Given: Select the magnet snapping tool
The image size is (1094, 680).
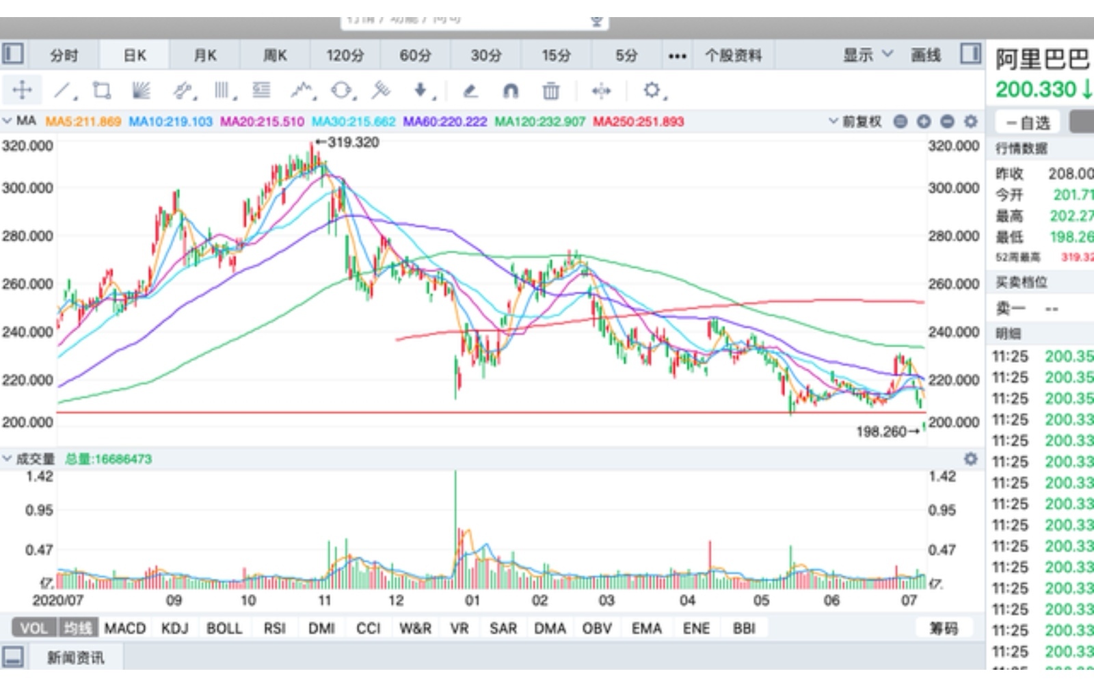Looking at the screenshot, I should point(511,90).
